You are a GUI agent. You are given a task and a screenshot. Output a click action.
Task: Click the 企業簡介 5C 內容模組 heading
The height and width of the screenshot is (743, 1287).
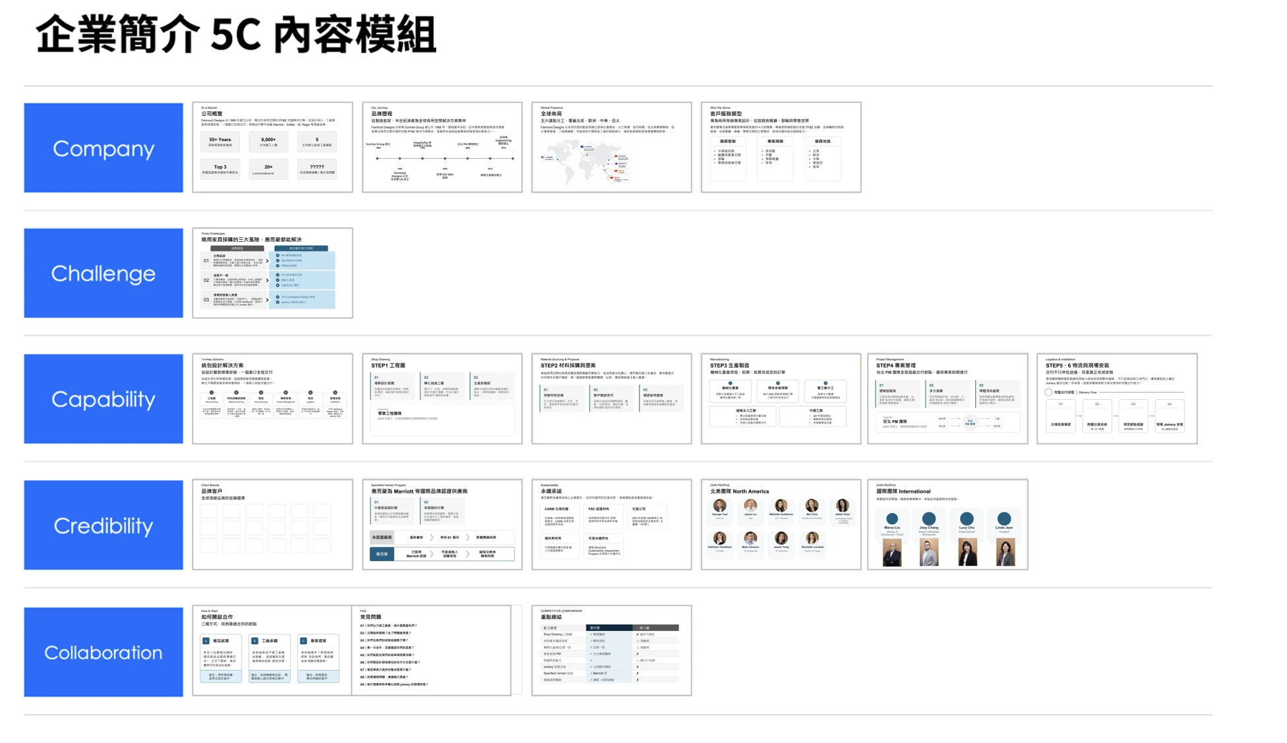coord(235,34)
